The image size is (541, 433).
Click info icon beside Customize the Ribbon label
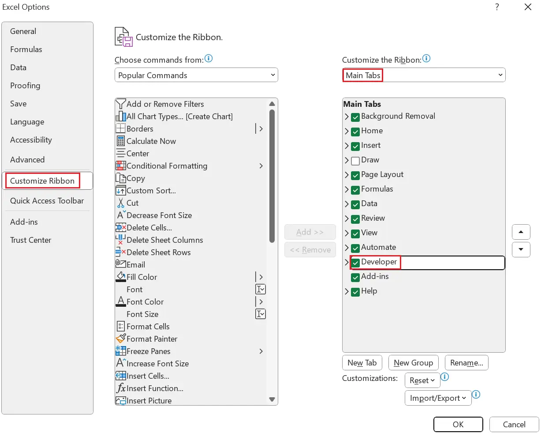[x=426, y=58]
